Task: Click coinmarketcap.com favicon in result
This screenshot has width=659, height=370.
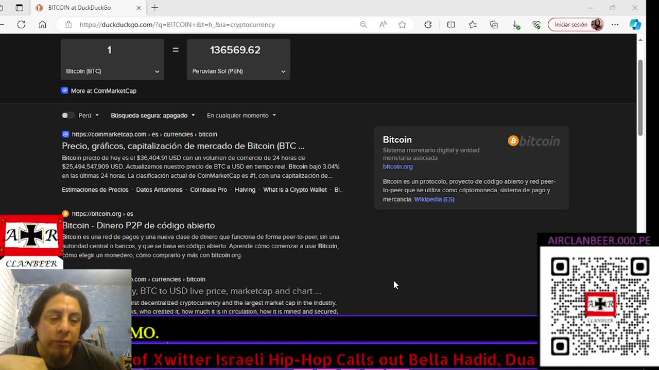Action: pyautogui.click(x=65, y=134)
